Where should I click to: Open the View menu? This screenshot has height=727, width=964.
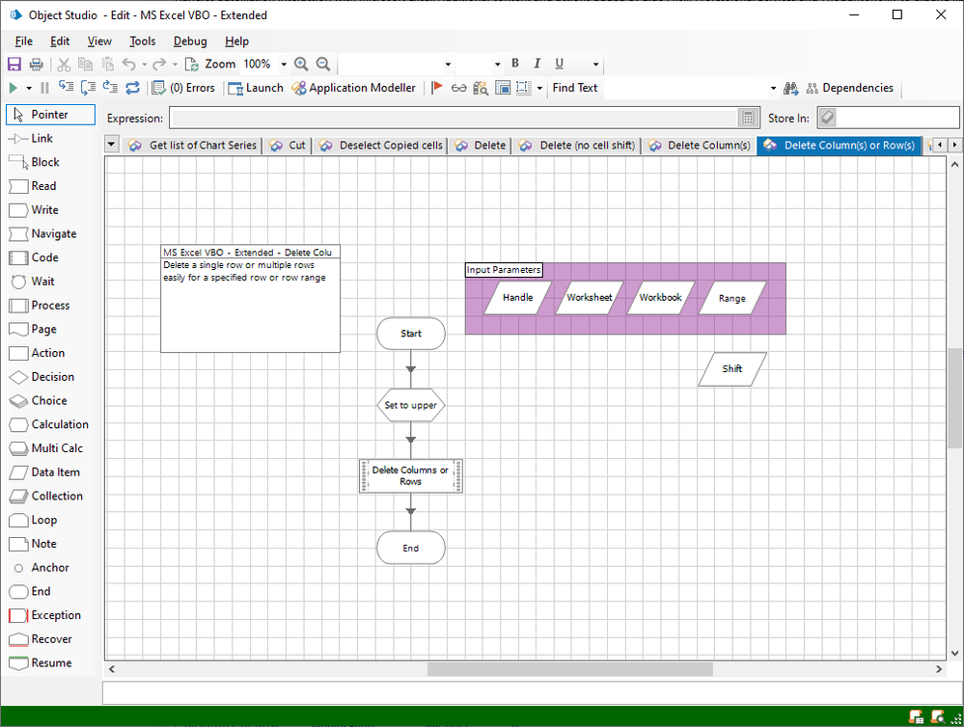click(99, 41)
